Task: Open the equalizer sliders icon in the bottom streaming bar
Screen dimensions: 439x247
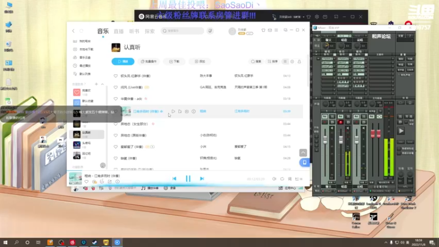Action: tap(102, 188)
